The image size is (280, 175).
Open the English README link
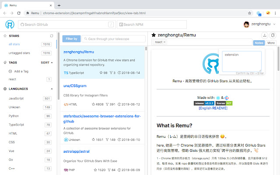click(x=213, y=108)
